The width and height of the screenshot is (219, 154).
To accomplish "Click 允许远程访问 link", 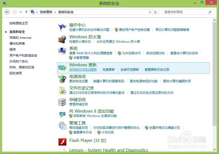I will tap(131, 53).
